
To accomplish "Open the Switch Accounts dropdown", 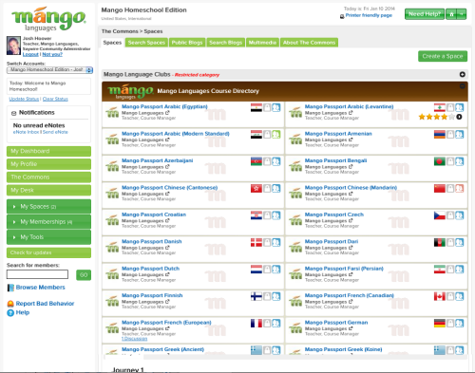I will [49, 70].
